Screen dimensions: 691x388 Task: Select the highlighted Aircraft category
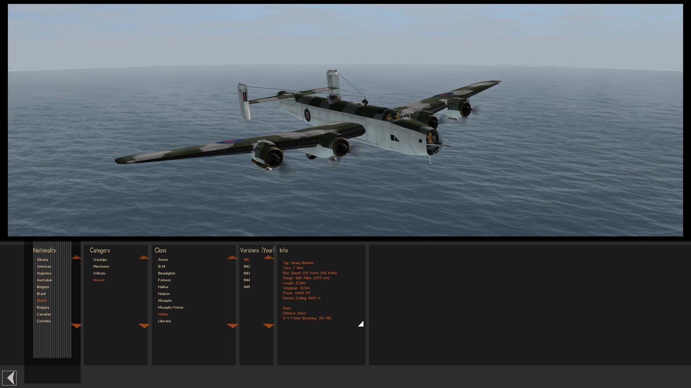pos(99,280)
